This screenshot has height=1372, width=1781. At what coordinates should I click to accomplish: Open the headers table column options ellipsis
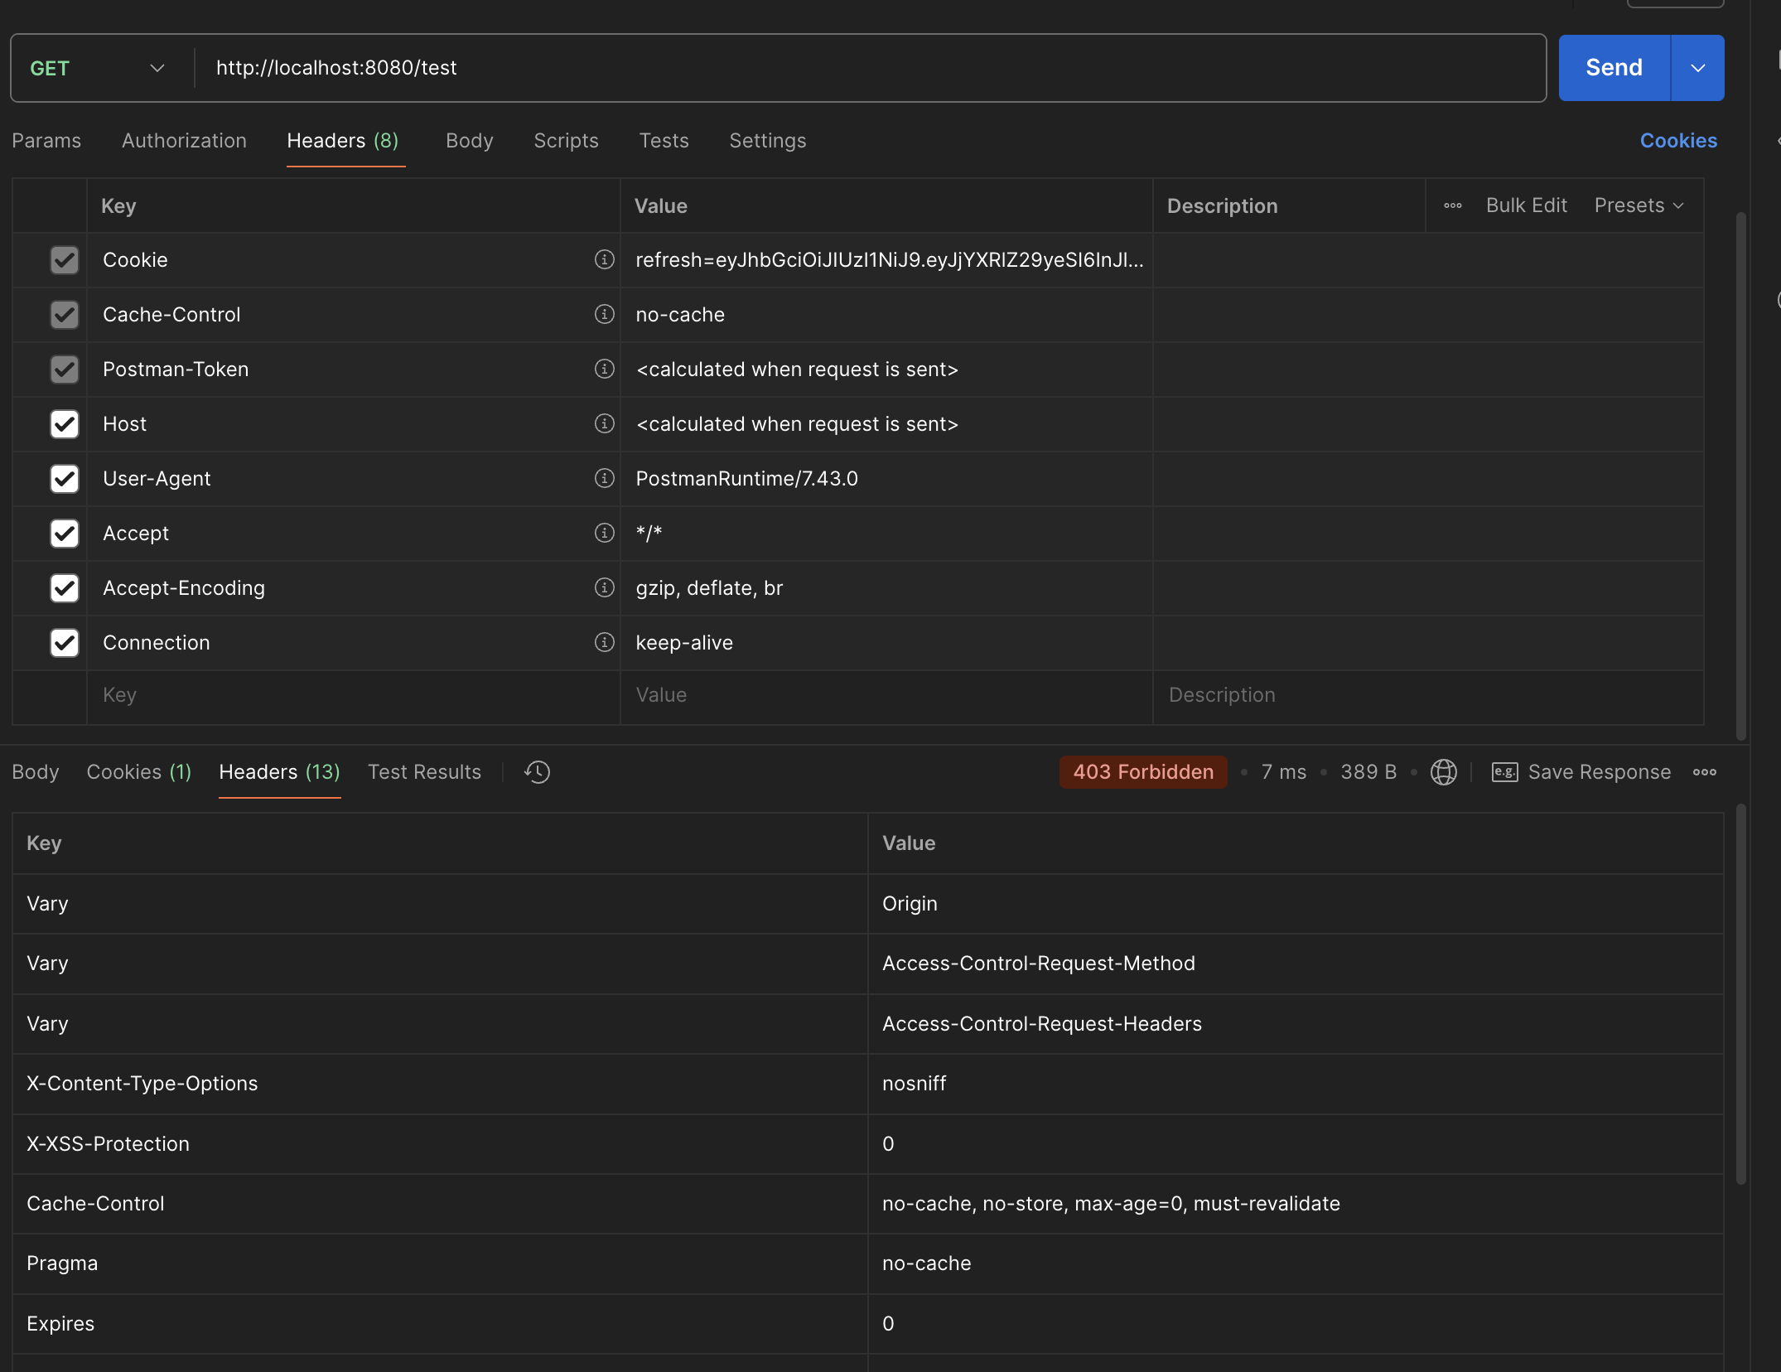pyautogui.click(x=1453, y=205)
